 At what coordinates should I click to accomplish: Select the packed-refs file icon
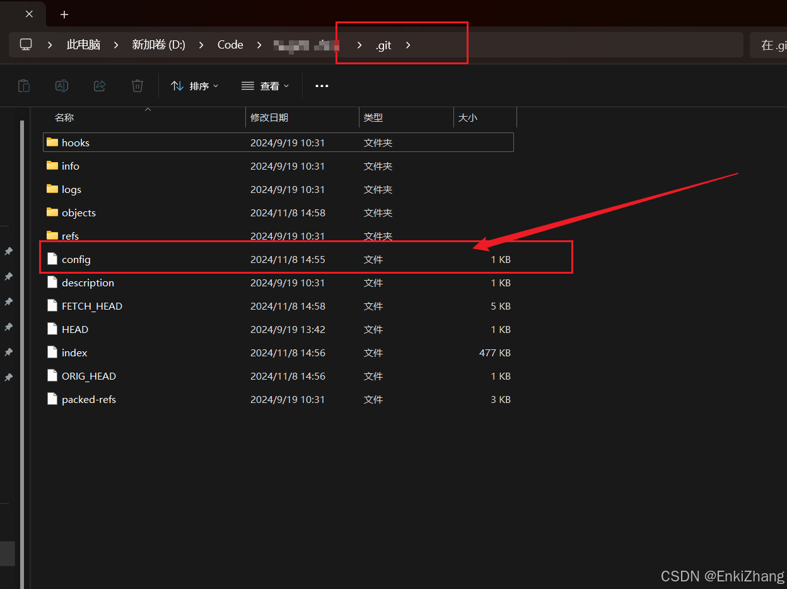pos(52,399)
